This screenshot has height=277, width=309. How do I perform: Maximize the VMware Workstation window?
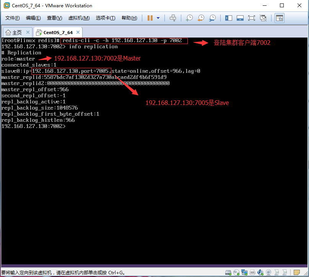282,5
